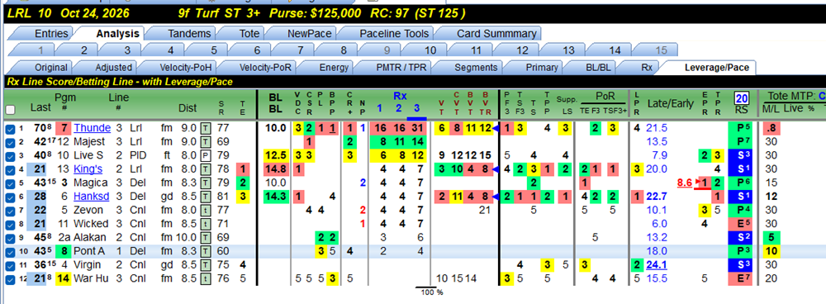
Task: Uncheck the checkbox for row 9 Alakan
Action: [x=10, y=238]
